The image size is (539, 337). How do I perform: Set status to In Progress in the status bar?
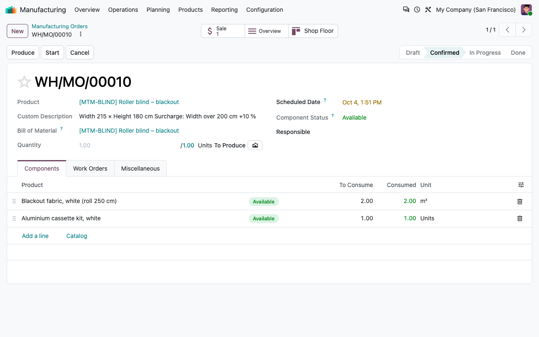485,53
